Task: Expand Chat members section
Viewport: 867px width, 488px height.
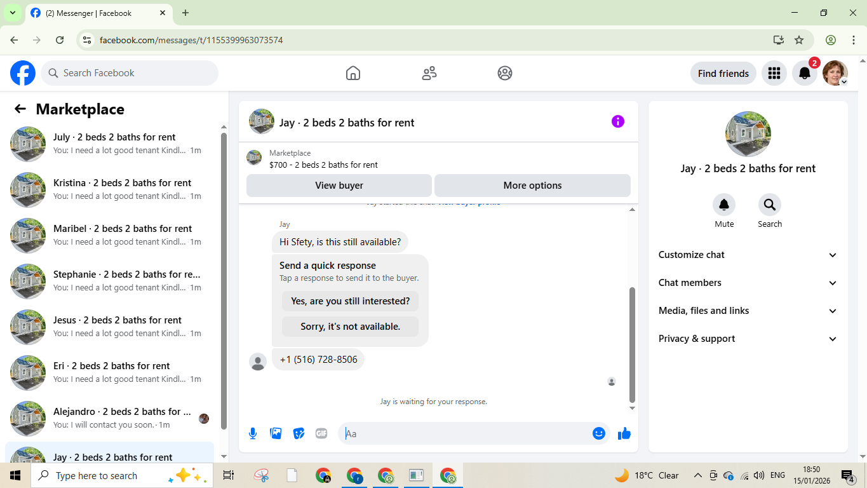Action: point(748,283)
